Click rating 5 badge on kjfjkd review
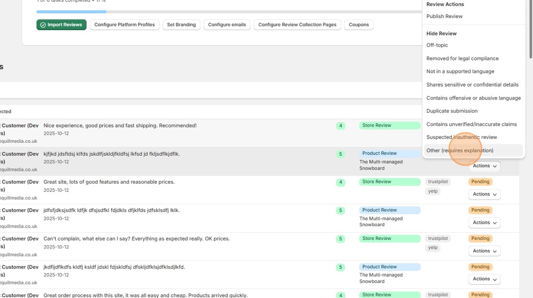Image resolution: width=533 pixels, height=298 pixels. [341, 154]
